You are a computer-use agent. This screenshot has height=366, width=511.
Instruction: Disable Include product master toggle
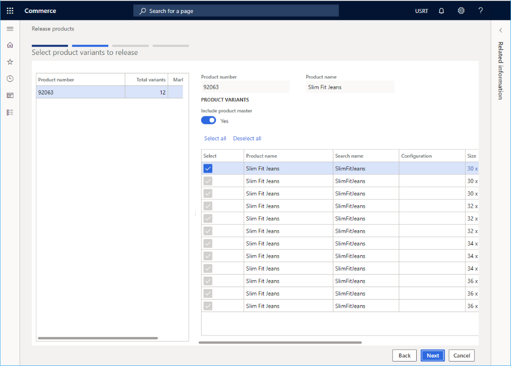[x=208, y=120]
